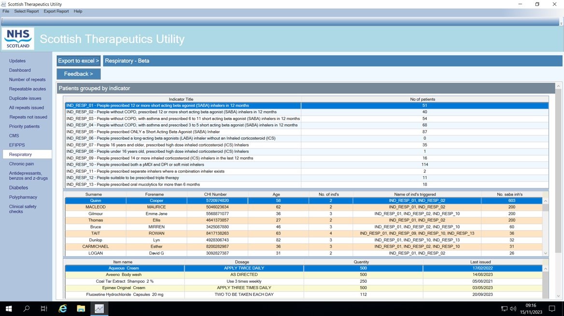Screen dimensions: 564x316
Task: Open the notification center icon
Action: pyautogui.click(x=552, y=308)
